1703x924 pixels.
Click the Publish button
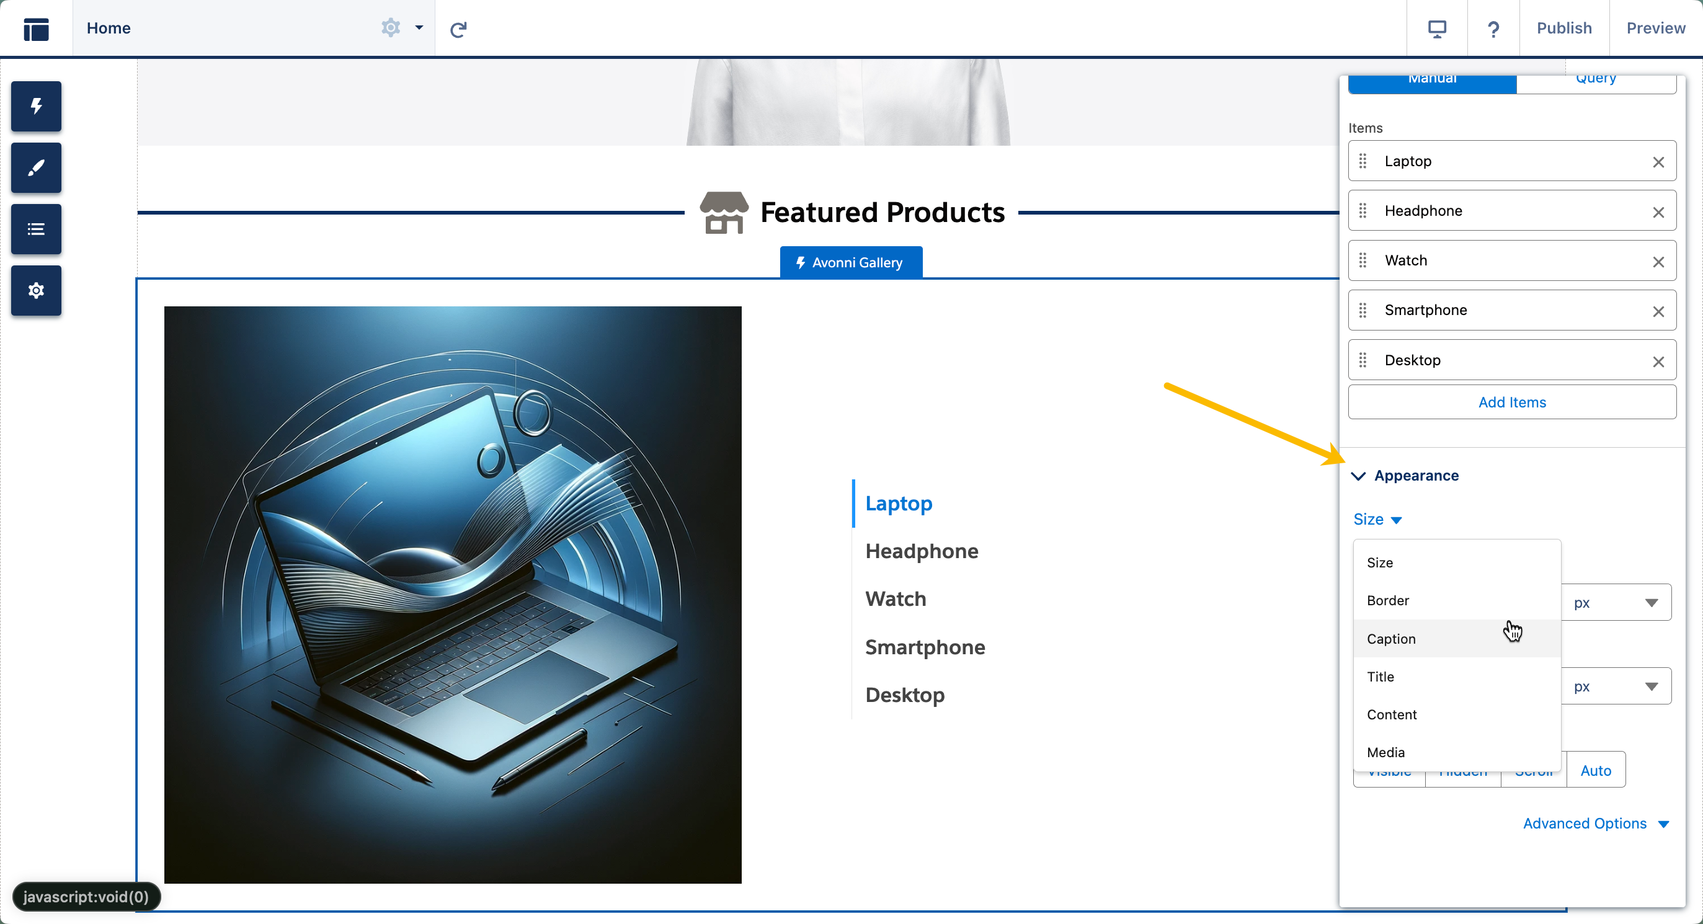pyautogui.click(x=1563, y=29)
